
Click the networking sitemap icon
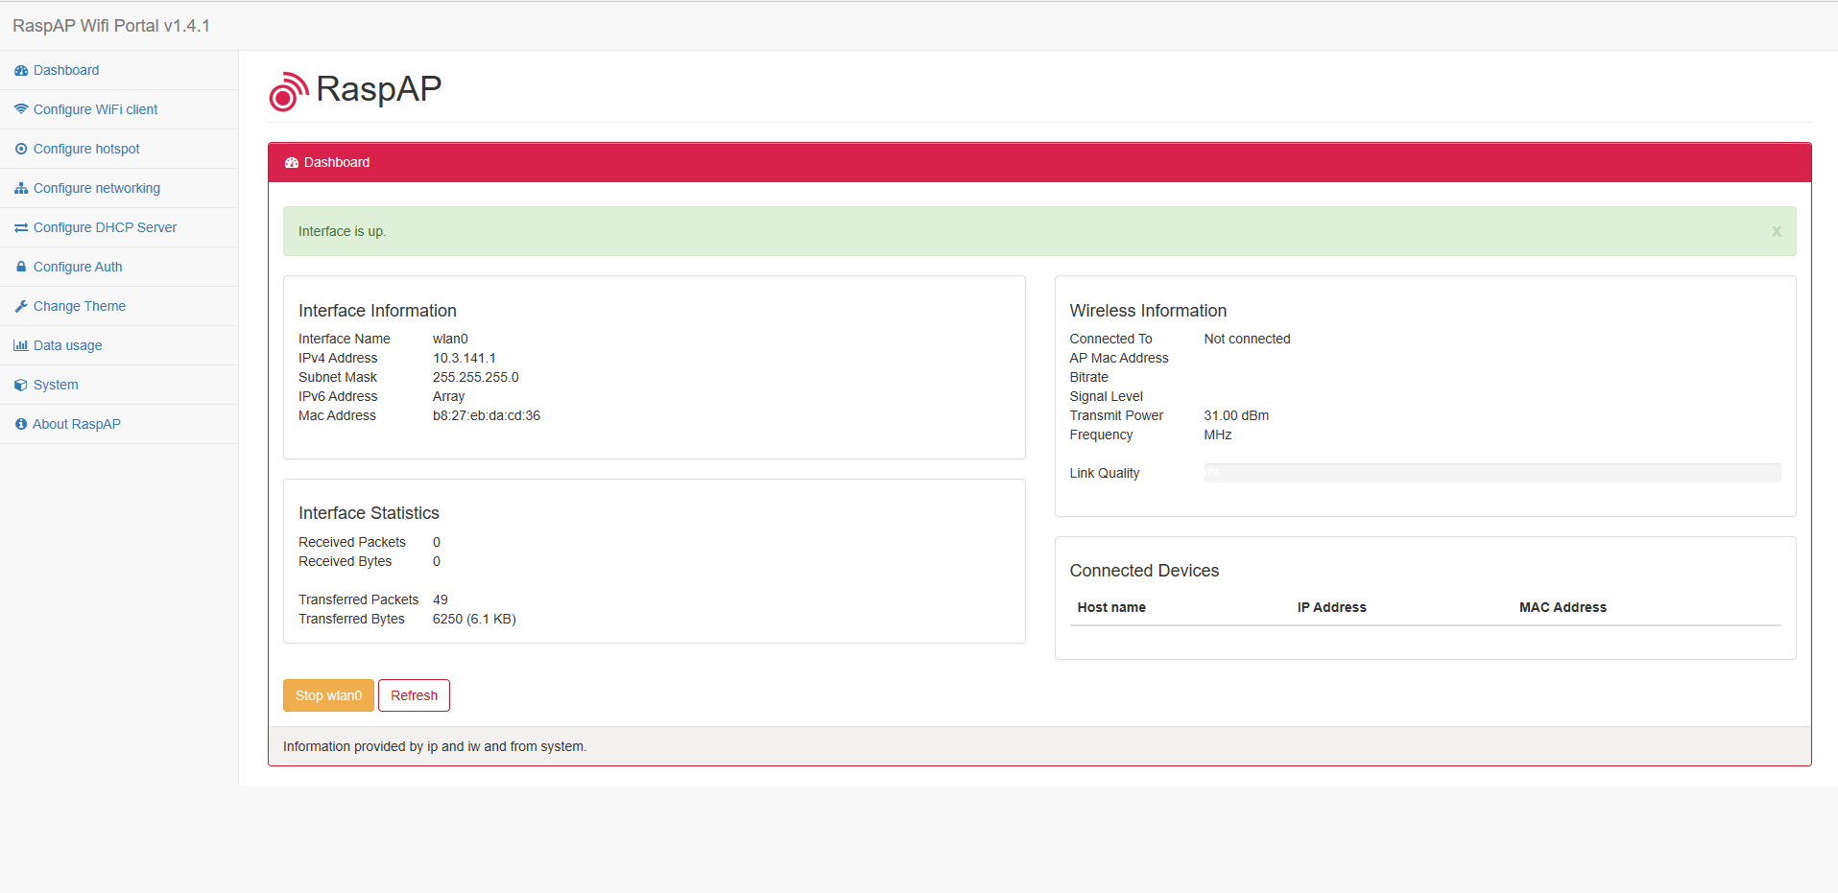21,188
